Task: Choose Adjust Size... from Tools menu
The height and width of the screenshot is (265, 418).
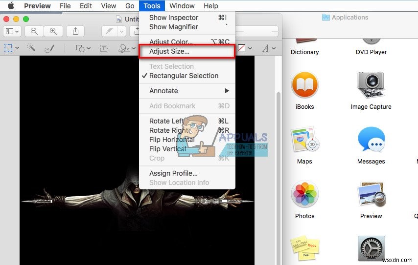Action: pos(187,51)
